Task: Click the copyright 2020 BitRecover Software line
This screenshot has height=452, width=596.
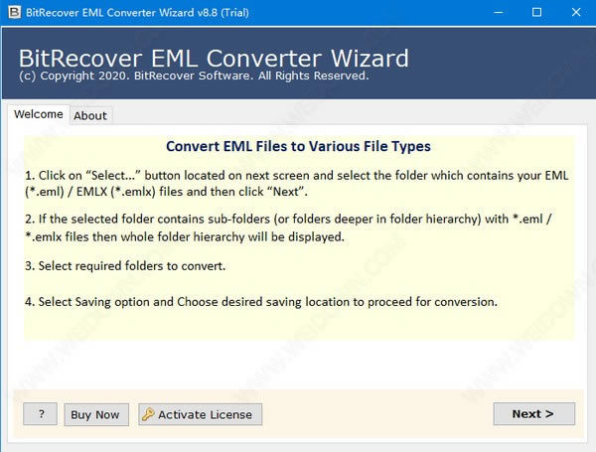Action: click(192, 75)
